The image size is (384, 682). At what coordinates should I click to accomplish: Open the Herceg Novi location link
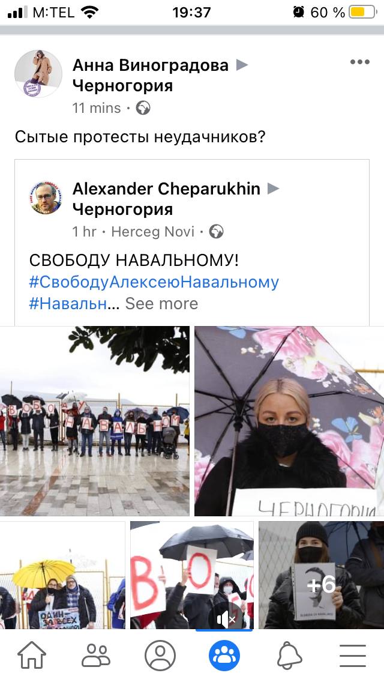(152, 232)
